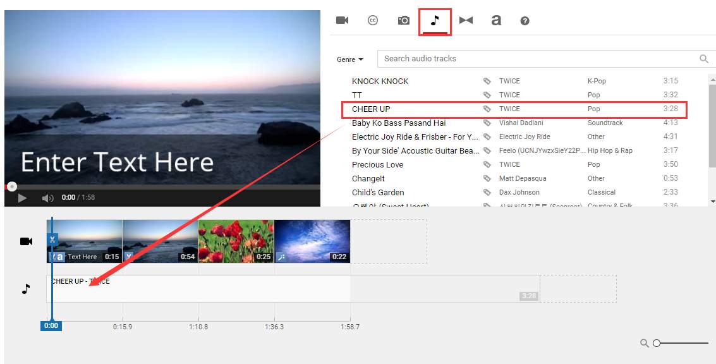
Task: Click the scissors cut icon on playhead
Action: pyautogui.click(x=52, y=239)
